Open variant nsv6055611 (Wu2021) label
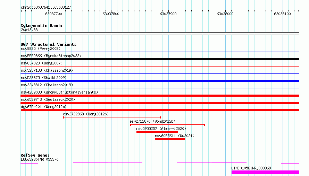Viewport: 309px width, 176px height. tap(175, 136)
